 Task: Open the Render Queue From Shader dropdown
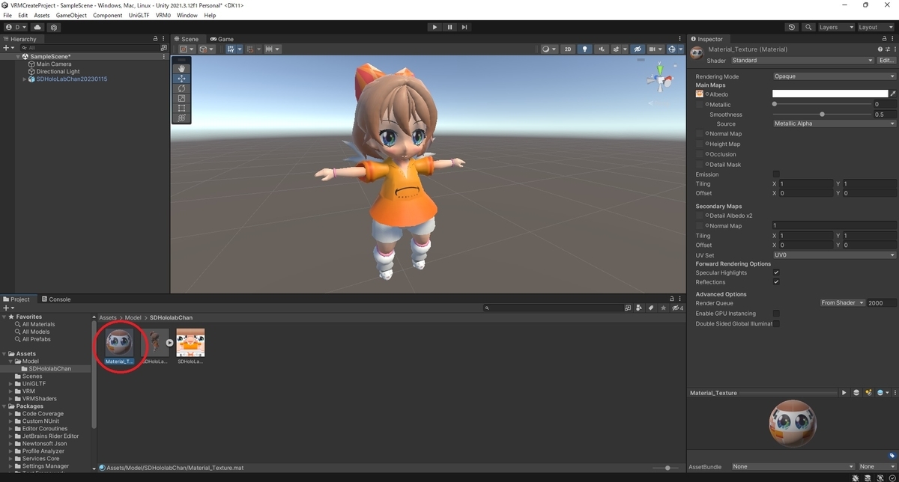point(842,303)
